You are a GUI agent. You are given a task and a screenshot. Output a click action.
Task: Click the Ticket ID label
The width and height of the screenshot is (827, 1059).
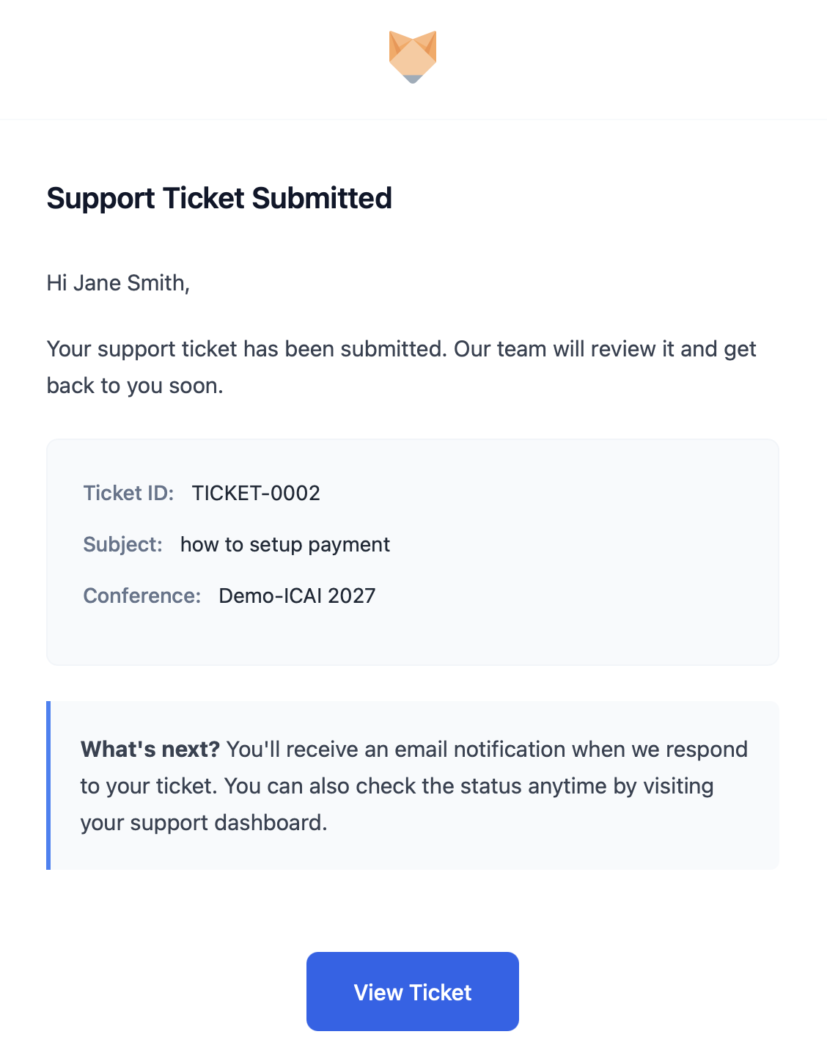click(x=128, y=493)
